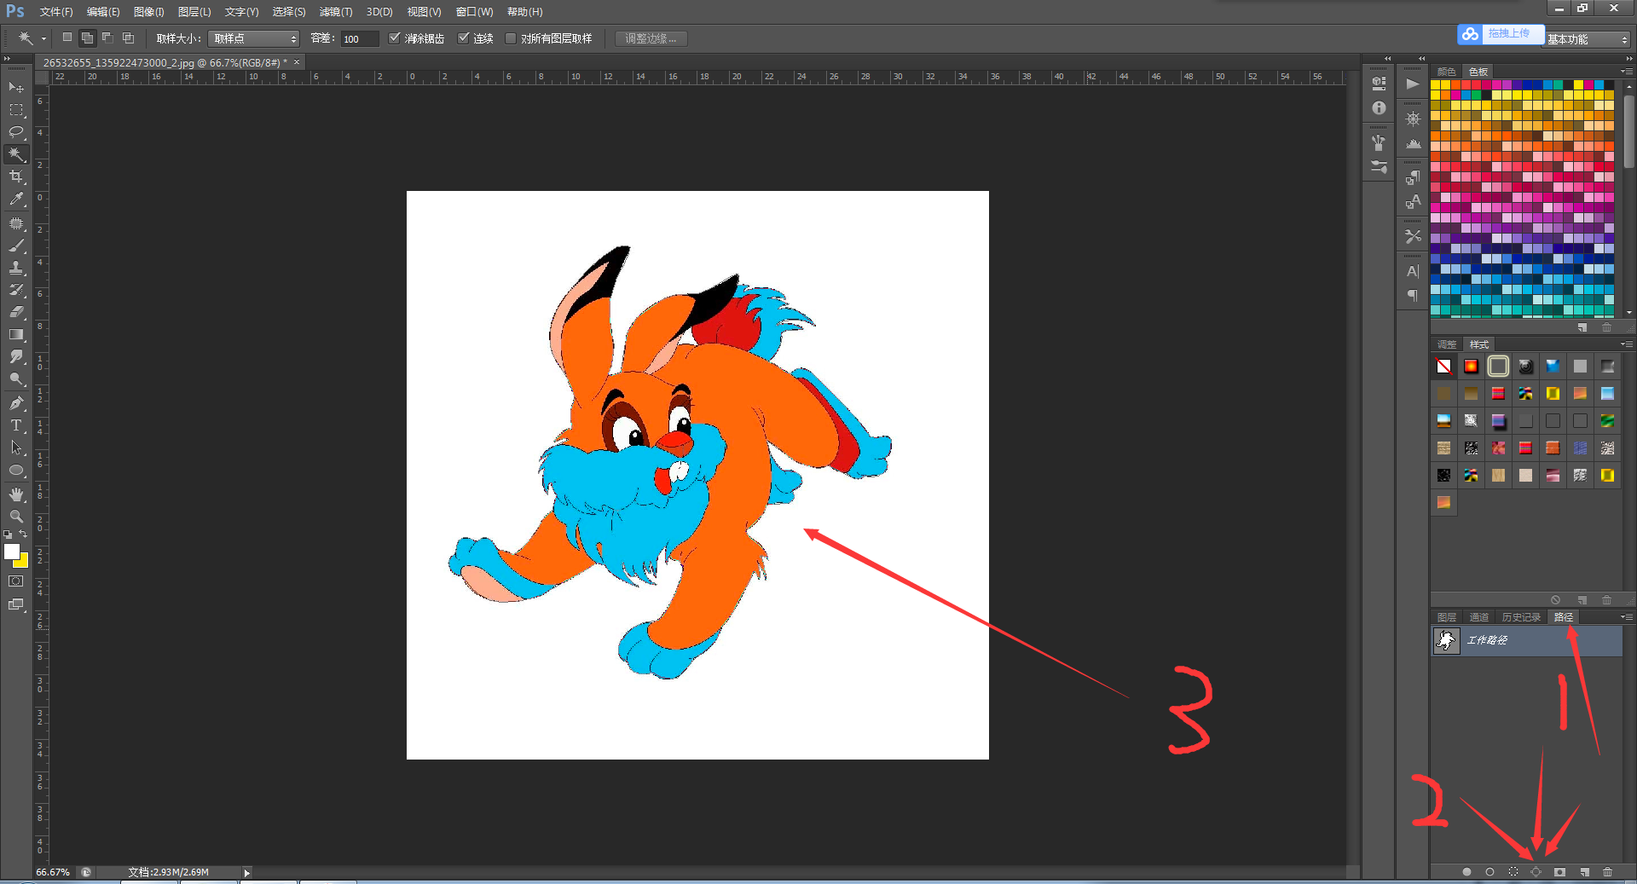Delete current path trash icon
The width and height of the screenshot is (1637, 884).
1607,872
